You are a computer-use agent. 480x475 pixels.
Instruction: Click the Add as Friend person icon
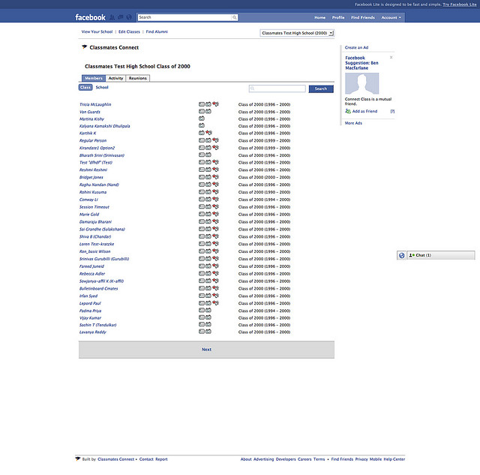348,111
